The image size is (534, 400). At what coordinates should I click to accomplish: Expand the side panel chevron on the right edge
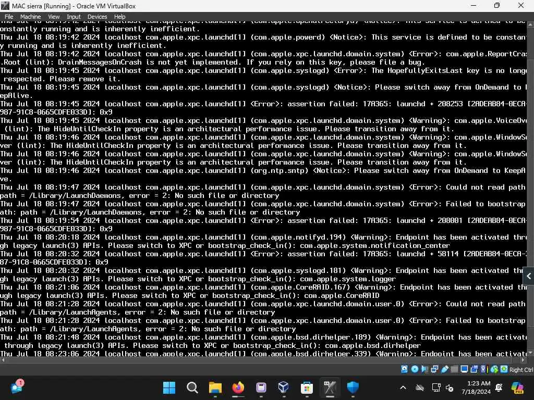(x=529, y=276)
